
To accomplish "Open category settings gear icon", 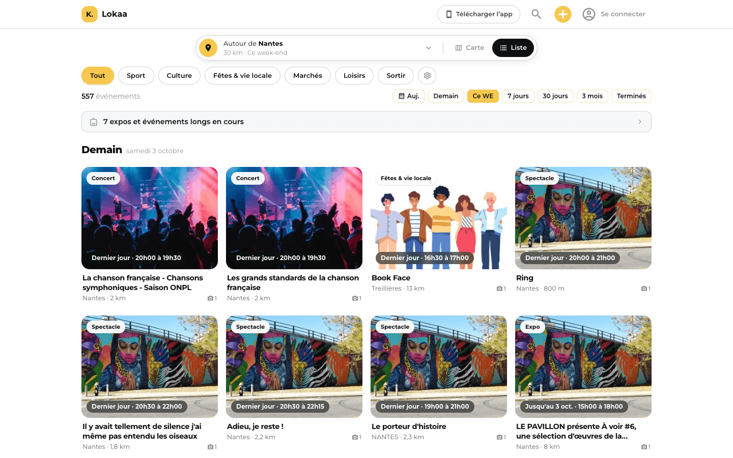I will [427, 76].
